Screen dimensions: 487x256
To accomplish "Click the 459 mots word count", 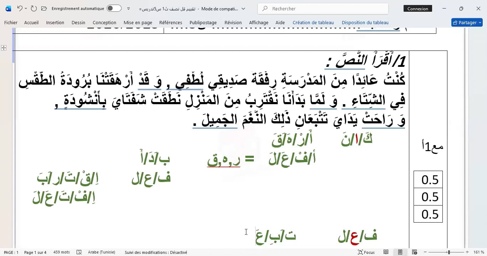I will pyautogui.click(x=62, y=252).
